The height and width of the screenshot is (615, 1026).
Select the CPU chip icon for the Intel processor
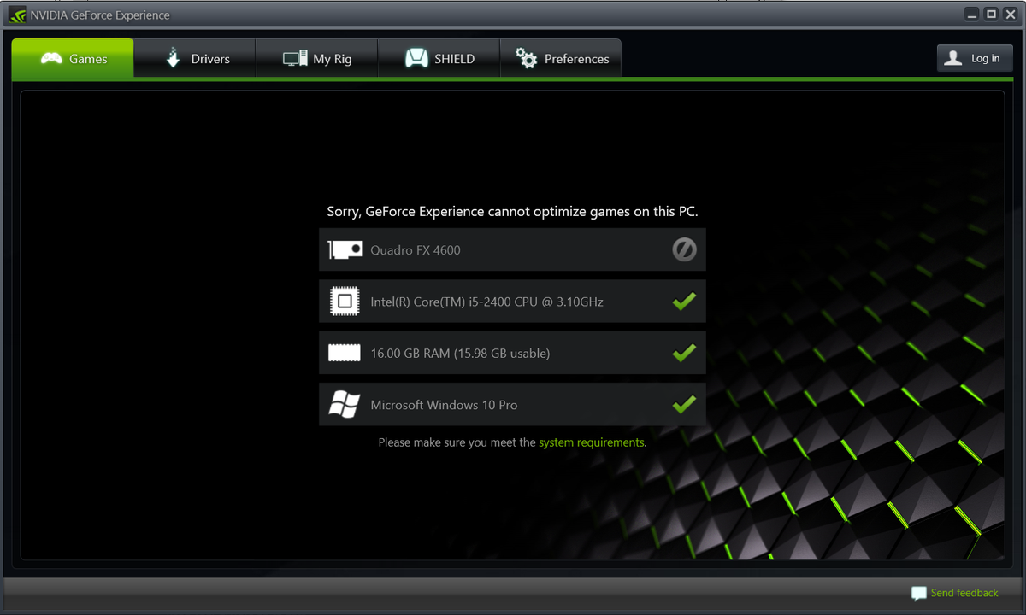[x=344, y=301]
